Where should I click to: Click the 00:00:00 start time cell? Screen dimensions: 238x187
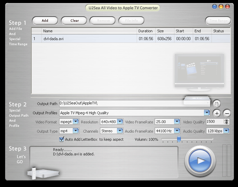click(183, 39)
